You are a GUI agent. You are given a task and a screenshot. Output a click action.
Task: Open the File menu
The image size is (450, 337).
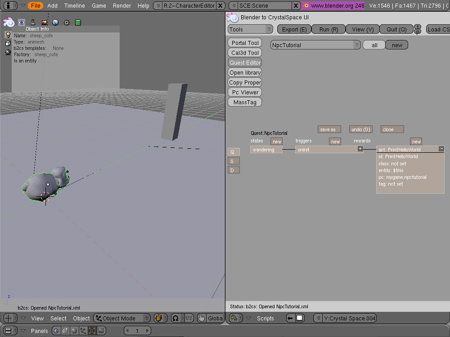pos(36,5)
